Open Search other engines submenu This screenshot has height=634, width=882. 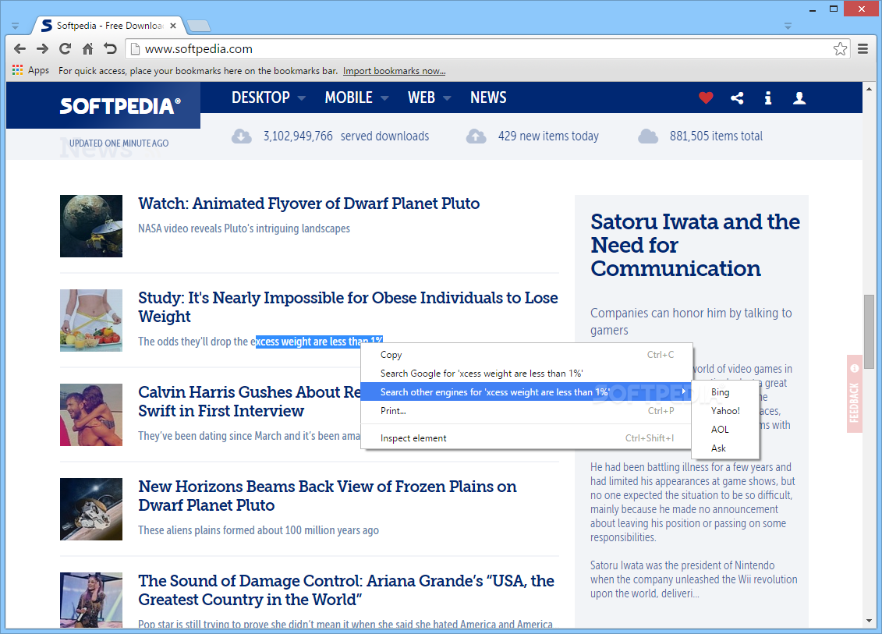[526, 392]
